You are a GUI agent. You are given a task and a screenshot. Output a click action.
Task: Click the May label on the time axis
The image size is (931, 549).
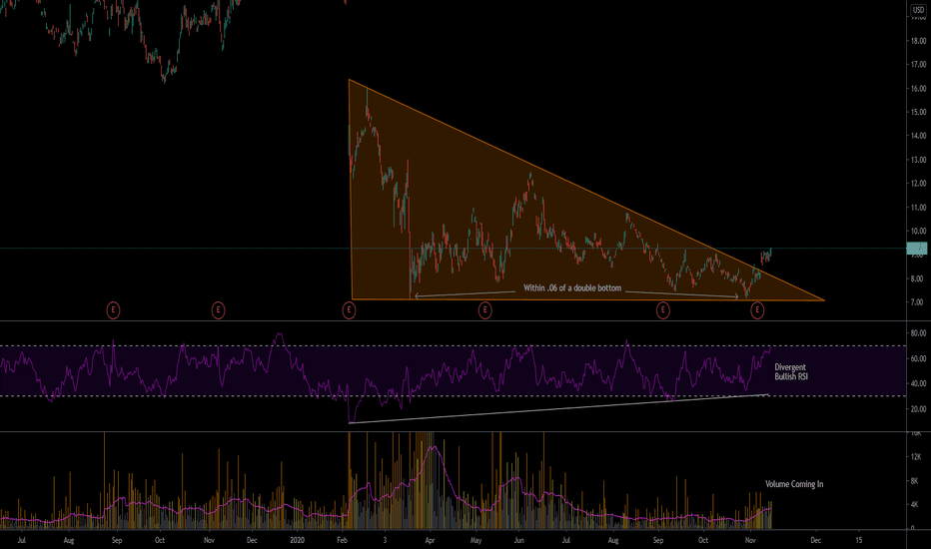(476, 540)
